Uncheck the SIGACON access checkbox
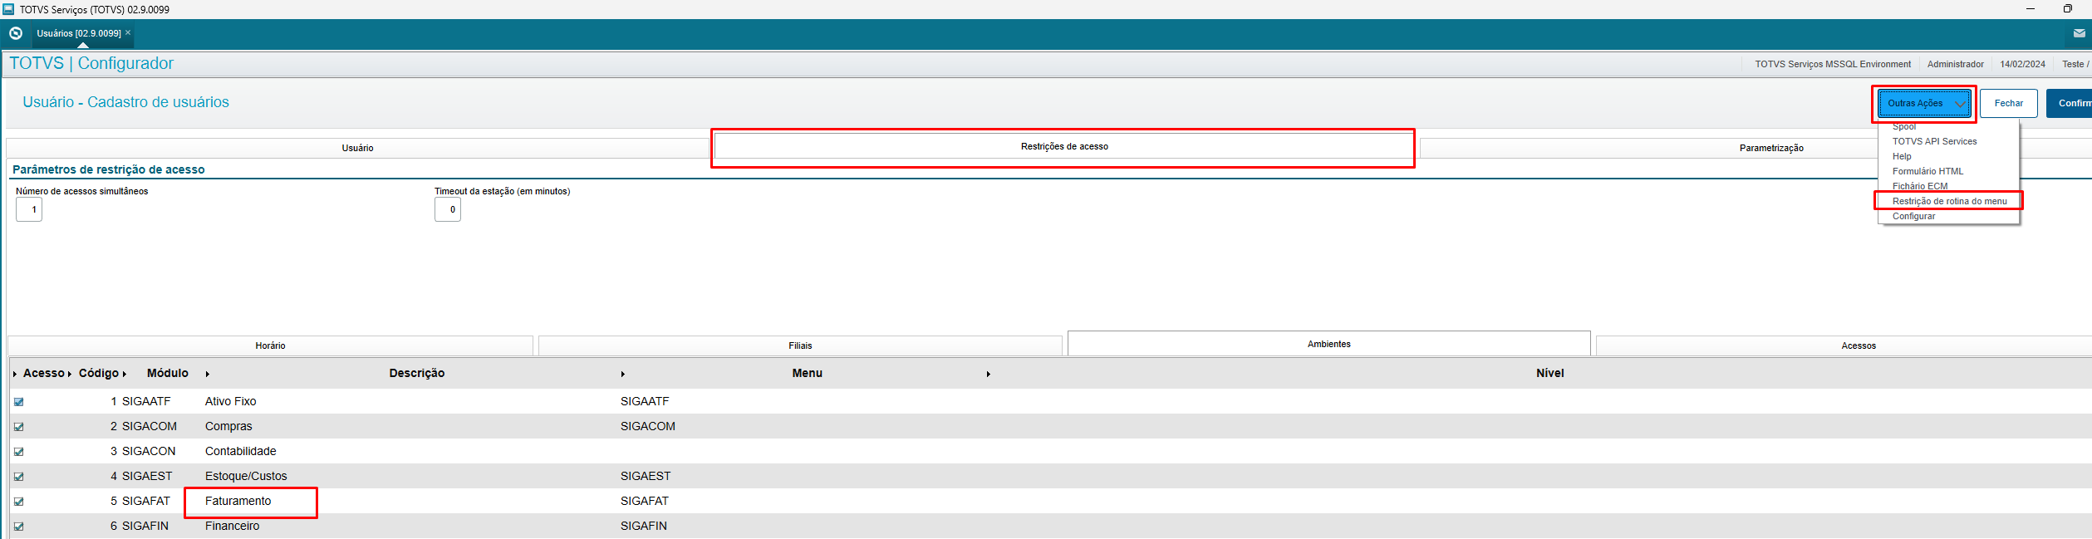The width and height of the screenshot is (2092, 539). (x=18, y=452)
